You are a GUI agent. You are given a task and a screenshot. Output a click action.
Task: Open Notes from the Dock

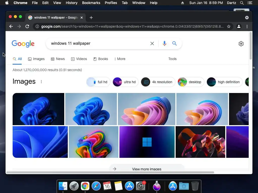pyautogui.click(x=118, y=186)
